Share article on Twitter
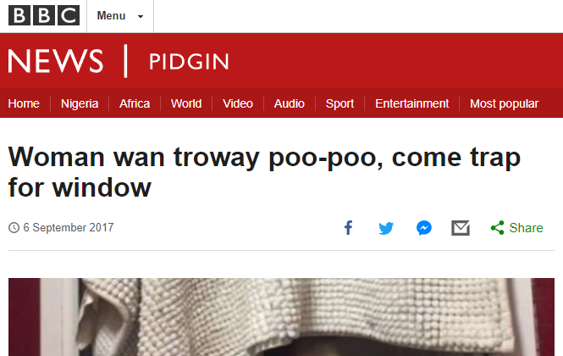The image size is (563, 356). pos(386,228)
